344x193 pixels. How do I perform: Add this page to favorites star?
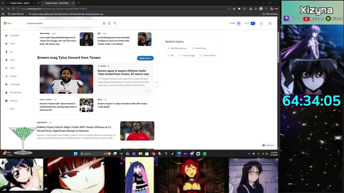click(x=229, y=9)
